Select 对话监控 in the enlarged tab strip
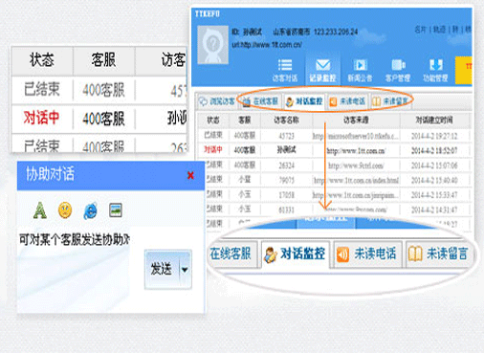Viewport: 484px width, 353px height. pos(296,254)
